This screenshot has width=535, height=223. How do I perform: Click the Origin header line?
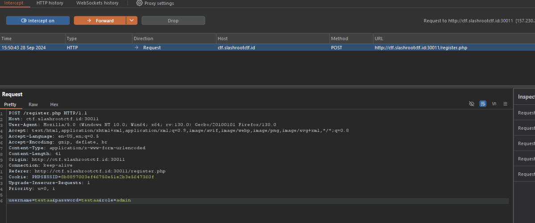tap(66, 159)
